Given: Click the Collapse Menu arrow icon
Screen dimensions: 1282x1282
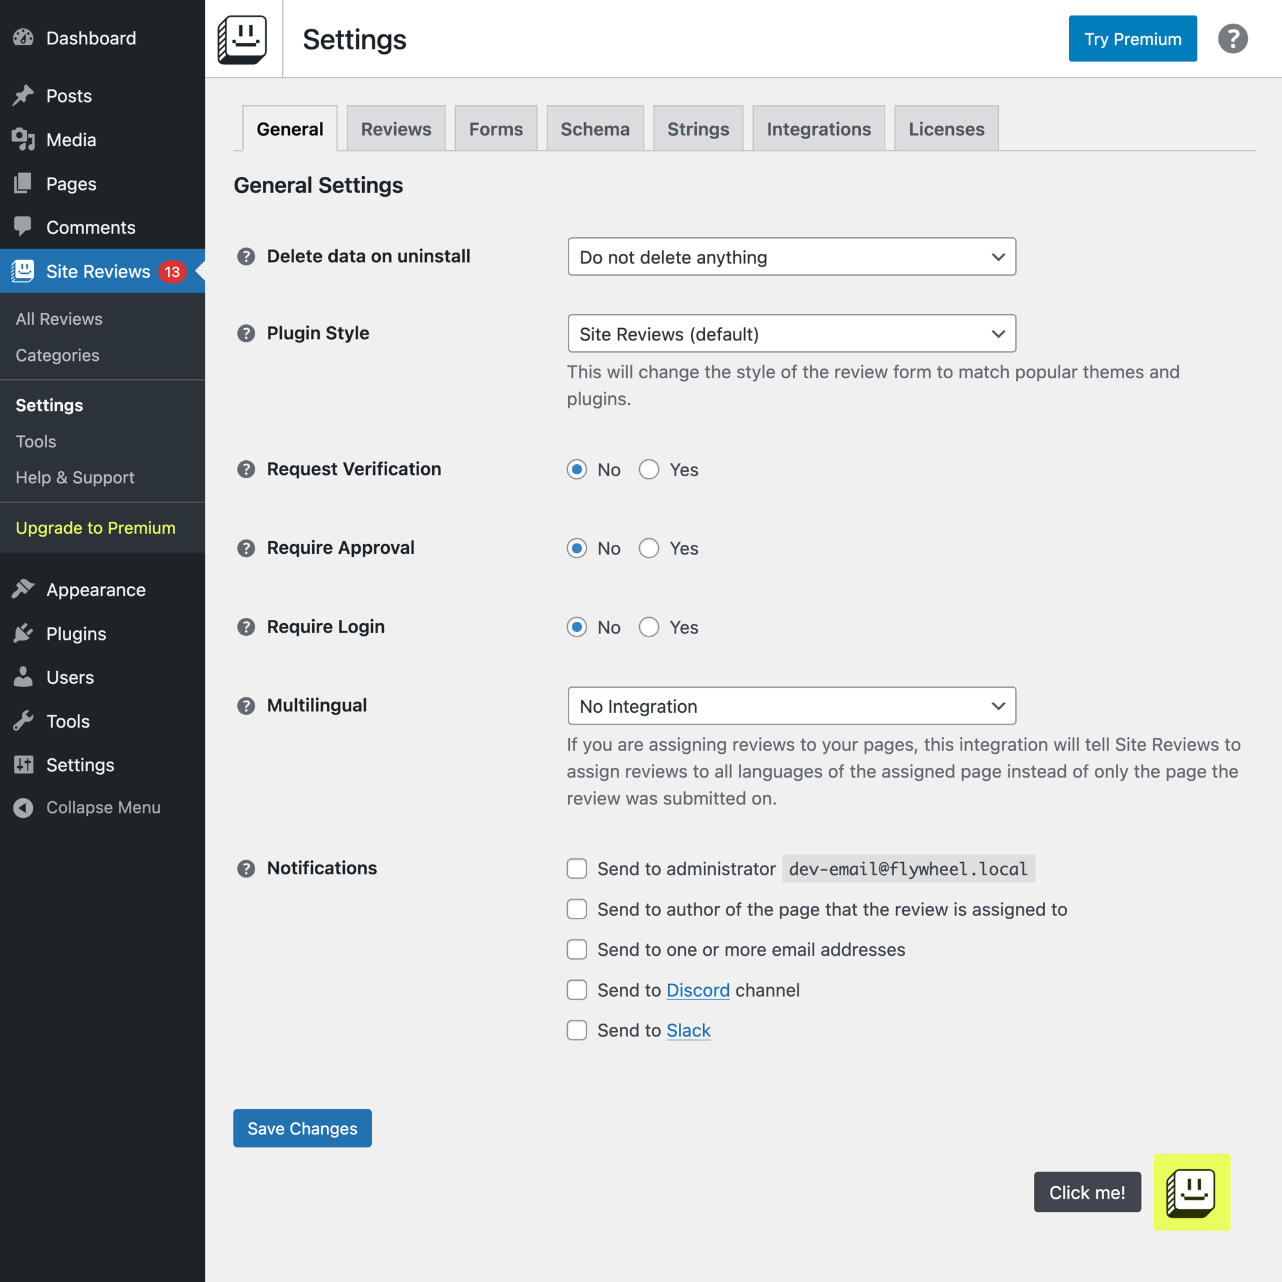Looking at the screenshot, I should (23, 808).
